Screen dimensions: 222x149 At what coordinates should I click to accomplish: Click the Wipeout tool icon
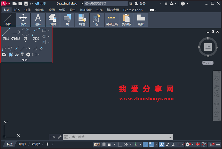click(x=11, y=55)
